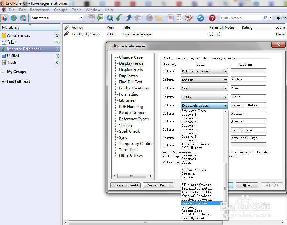Open the Edit menu
The width and height of the screenshot is (287, 225).
coord(22,10)
